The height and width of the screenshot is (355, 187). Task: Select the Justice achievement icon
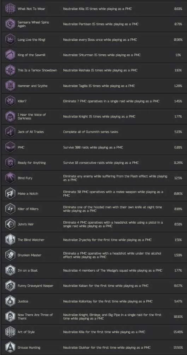pos(10,301)
